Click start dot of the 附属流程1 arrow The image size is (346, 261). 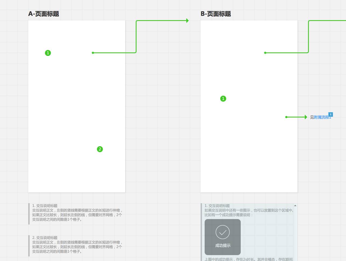286,117
